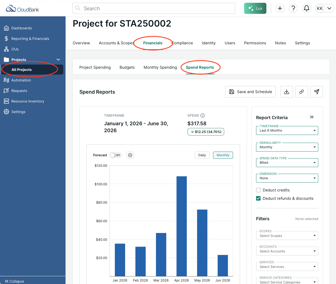Screen dimensions: 336x284
Task: Uncheck Deduct refunds & discounts
Action: point(258,198)
